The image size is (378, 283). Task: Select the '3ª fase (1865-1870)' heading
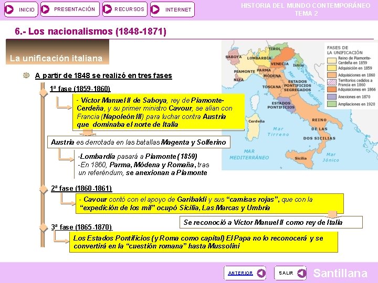[81, 227]
